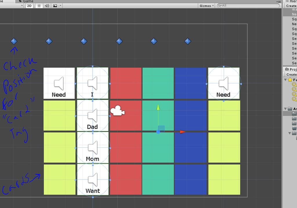Toggle scene lighting with the sun icon

click(39, 6)
